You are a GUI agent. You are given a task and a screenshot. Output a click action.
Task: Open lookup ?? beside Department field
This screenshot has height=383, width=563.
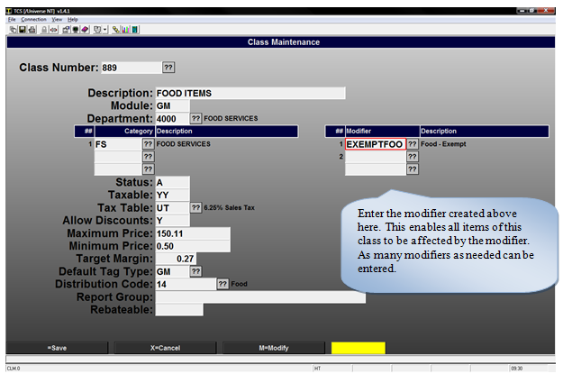click(195, 118)
